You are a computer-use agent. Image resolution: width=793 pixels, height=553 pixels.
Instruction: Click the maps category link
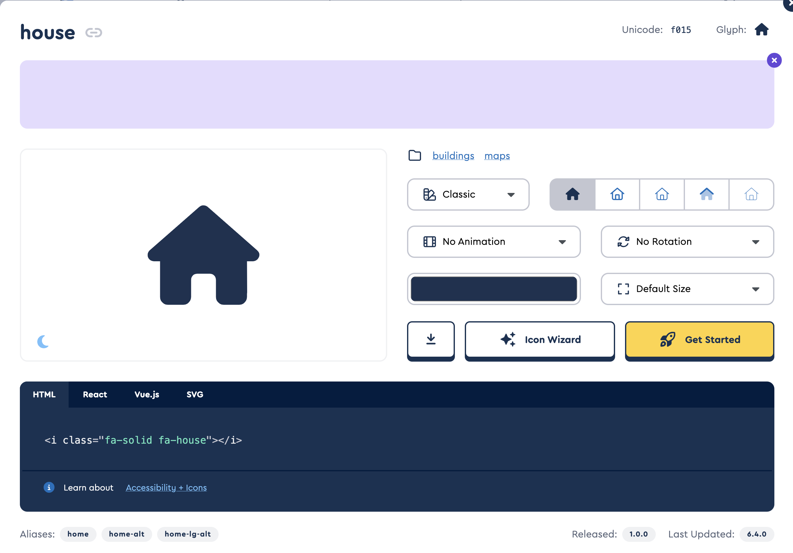point(498,156)
